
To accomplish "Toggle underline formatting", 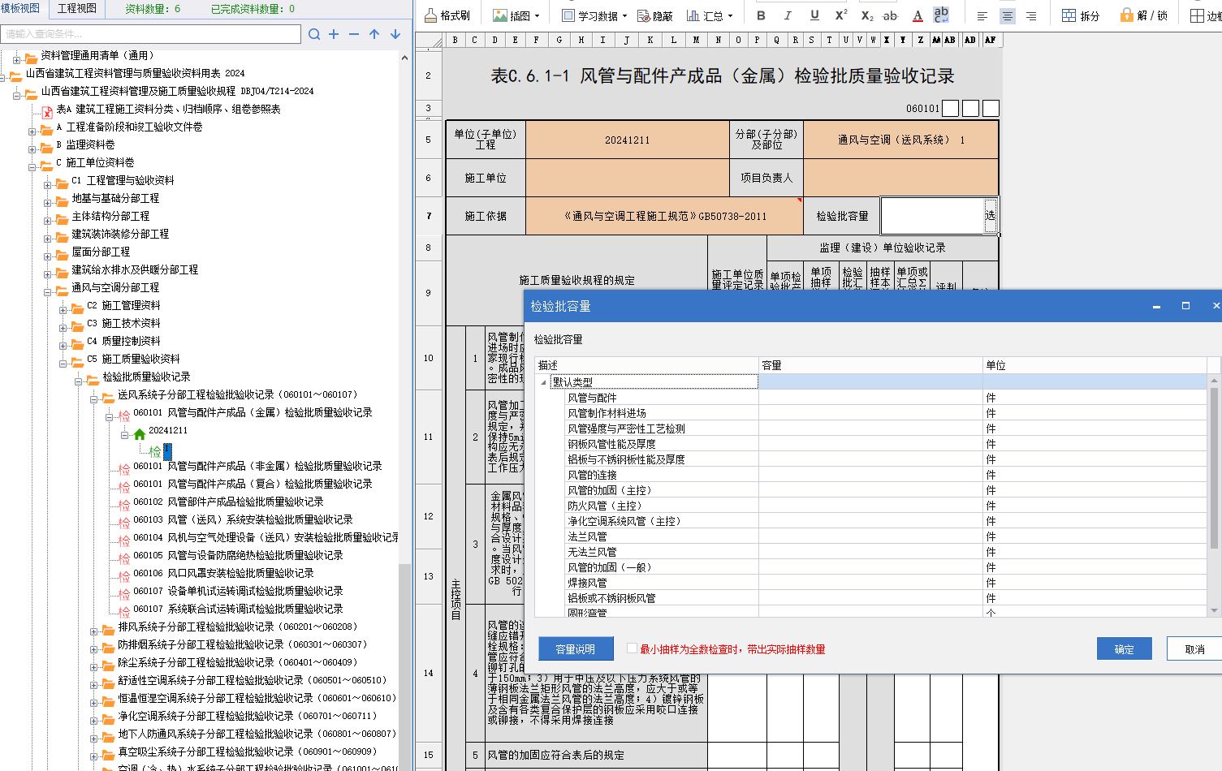I will 814,15.
